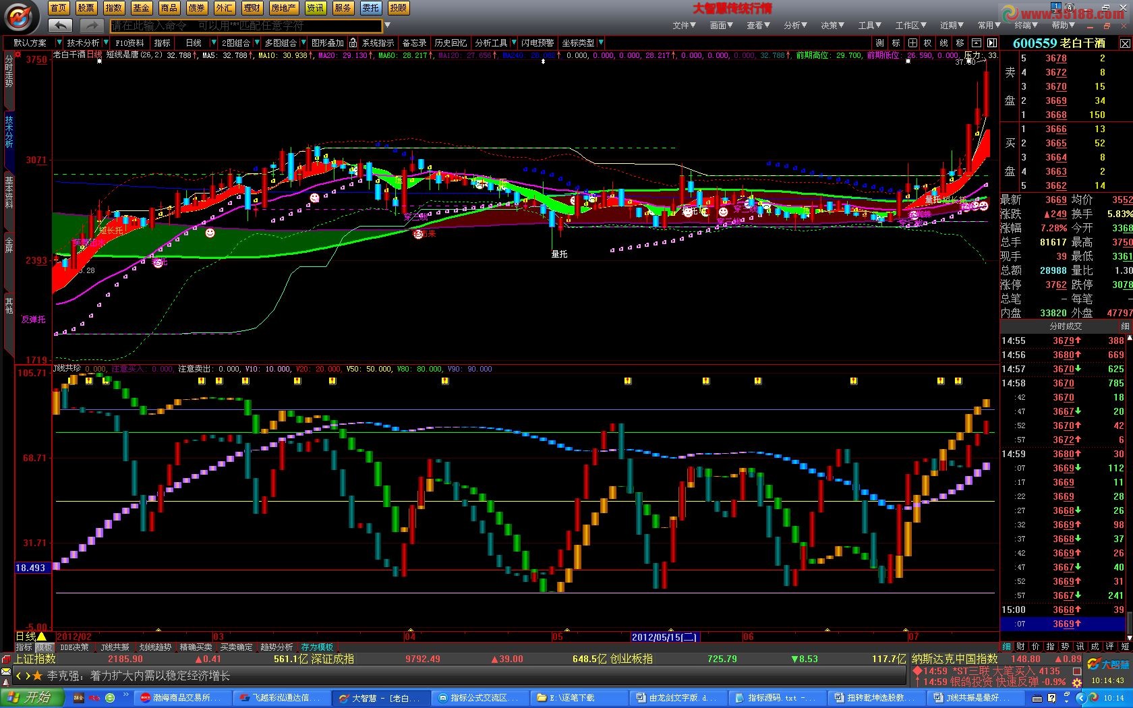Select the 财 tab in quote panel bottom
The image size is (1133, 708).
click(x=1020, y=647)
